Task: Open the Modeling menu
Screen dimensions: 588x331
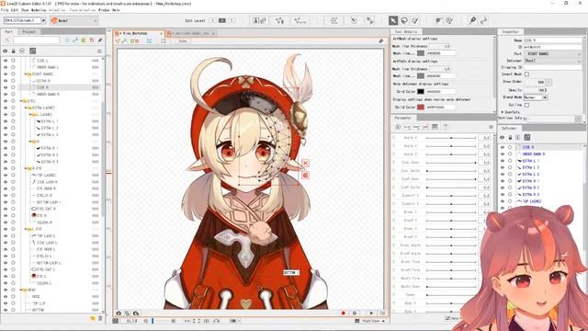Action: coord(39,10)
